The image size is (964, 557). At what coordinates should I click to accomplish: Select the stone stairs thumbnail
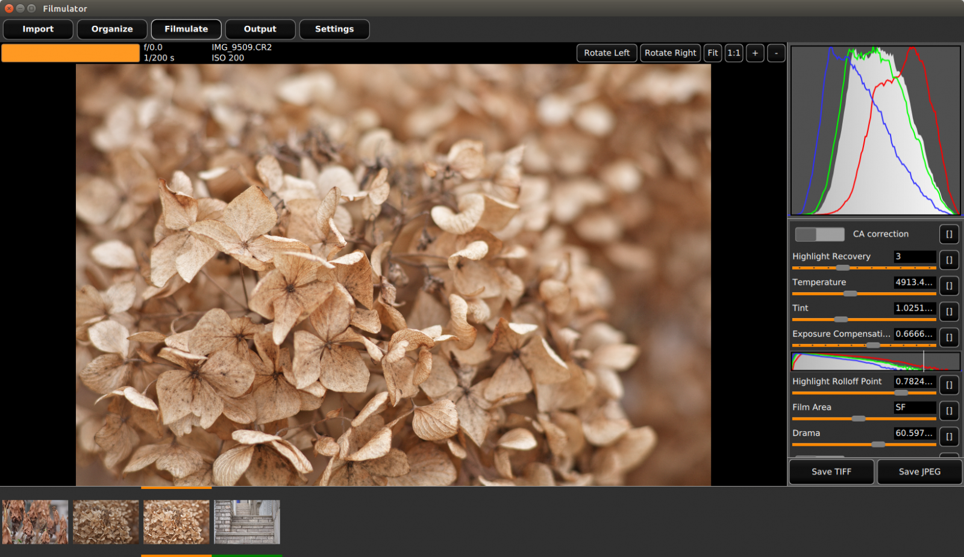coord(247,522)
